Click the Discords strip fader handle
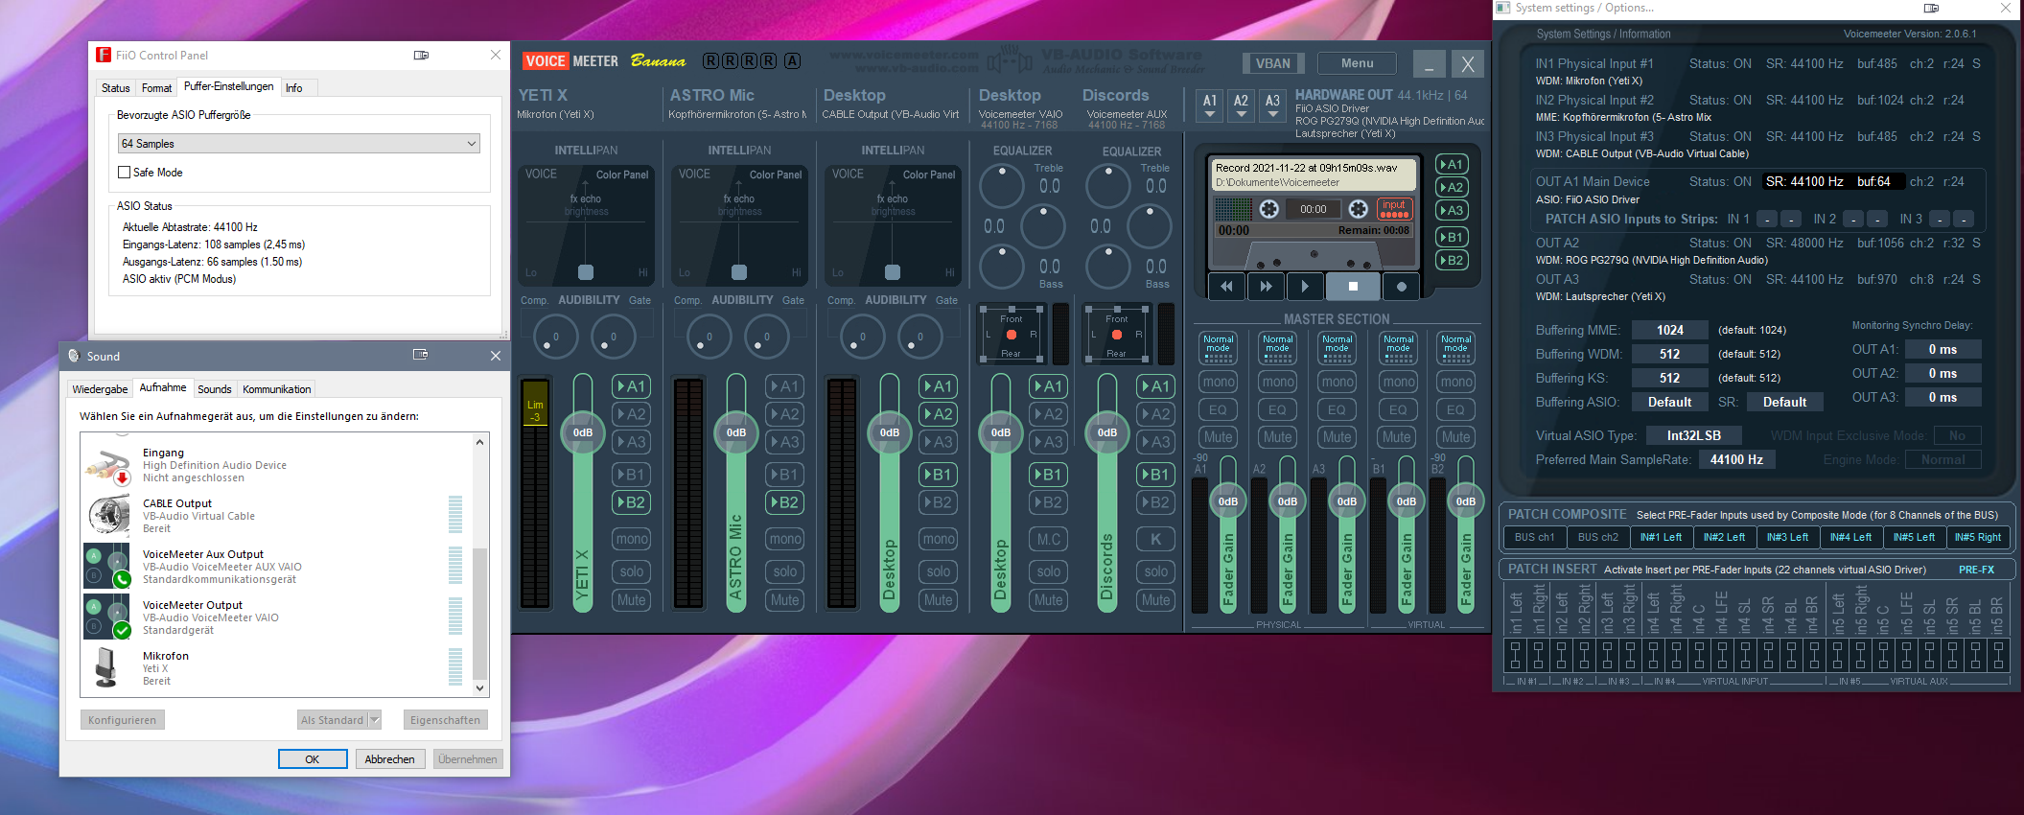 tap(1107, 432)
